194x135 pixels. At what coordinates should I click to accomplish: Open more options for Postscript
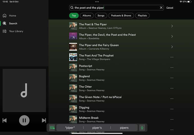click(172, 68)
